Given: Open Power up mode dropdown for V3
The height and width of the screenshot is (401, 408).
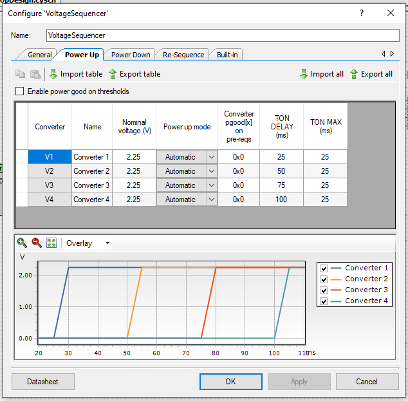Looking at the screenshot, I should 212,185.
